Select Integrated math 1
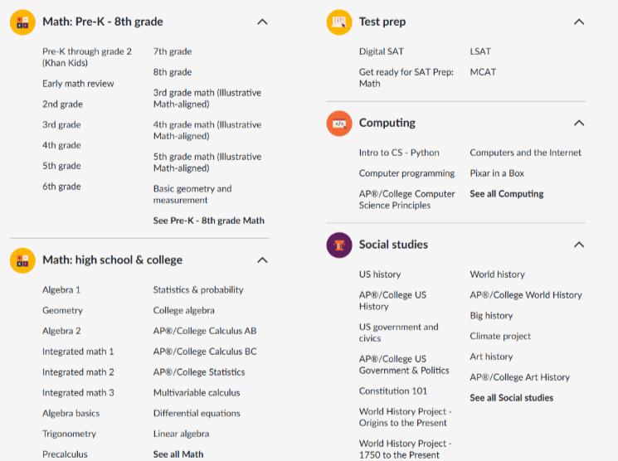The width and height of the screenshot is (618, 461). (x=78, y=352)
